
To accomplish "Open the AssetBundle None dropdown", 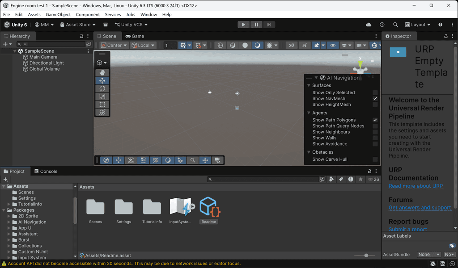I will tap(429, 254).
